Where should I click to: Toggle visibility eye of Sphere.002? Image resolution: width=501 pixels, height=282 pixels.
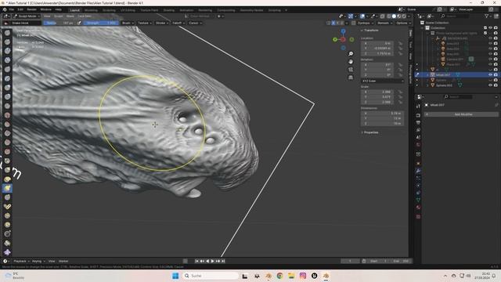click(x=491, y=85)
